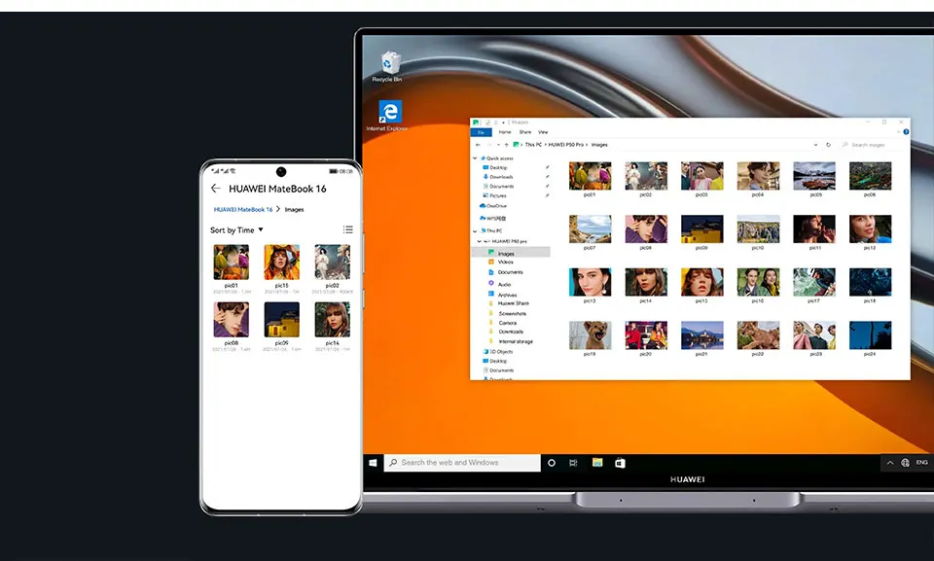The image size is (934, 561).
Task: Select OneDrive in navigation pane
Action: point(493,206)
